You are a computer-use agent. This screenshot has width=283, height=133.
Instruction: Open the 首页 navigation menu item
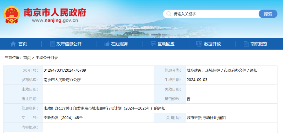23,44
